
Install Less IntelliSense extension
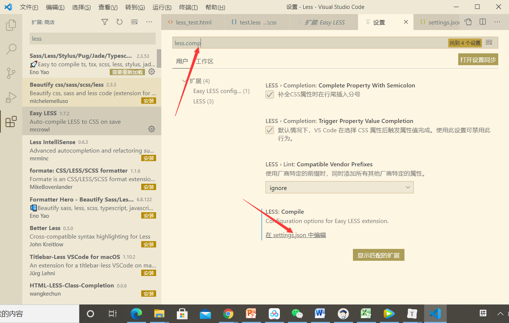[x=149, y=158]
